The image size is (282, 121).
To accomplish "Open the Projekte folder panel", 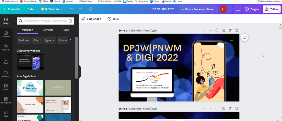I will tap(6, 74).
